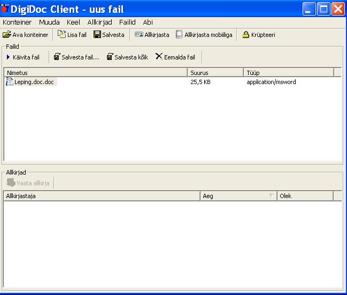The width and height of the screenshot is (347, 295).
Task: Sort signatures by Aeg column header
Action: click(238, 196)
